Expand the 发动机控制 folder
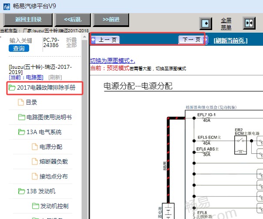 click(x=54, y=206)
